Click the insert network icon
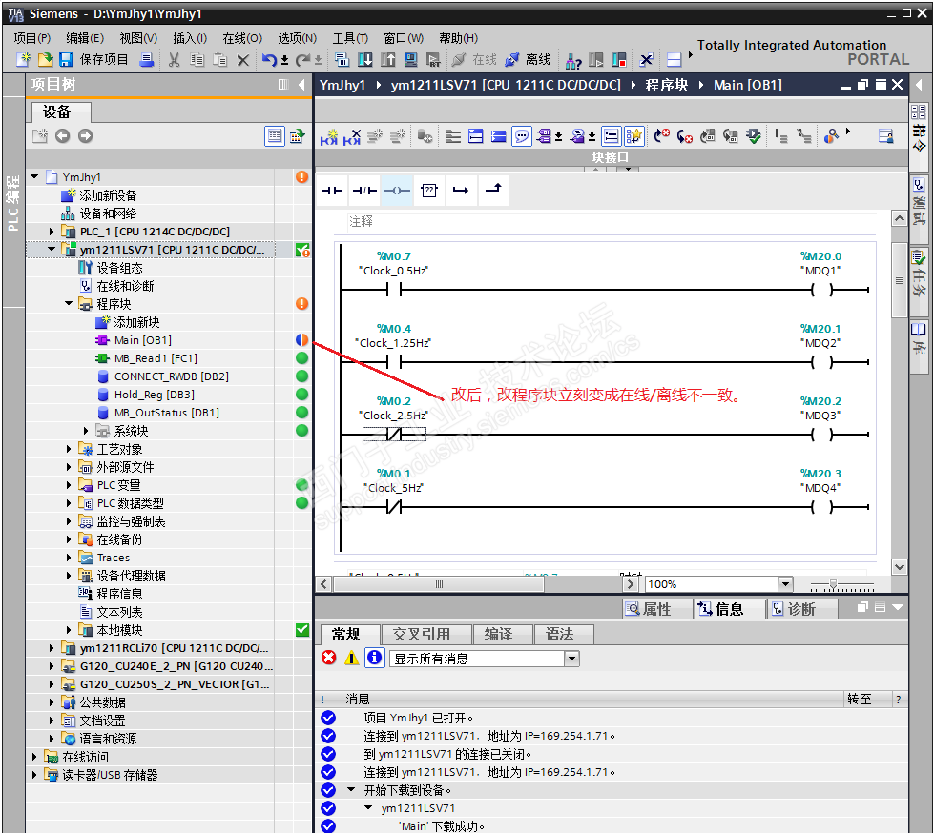The image size is (934, 833). tap(329, 136)
